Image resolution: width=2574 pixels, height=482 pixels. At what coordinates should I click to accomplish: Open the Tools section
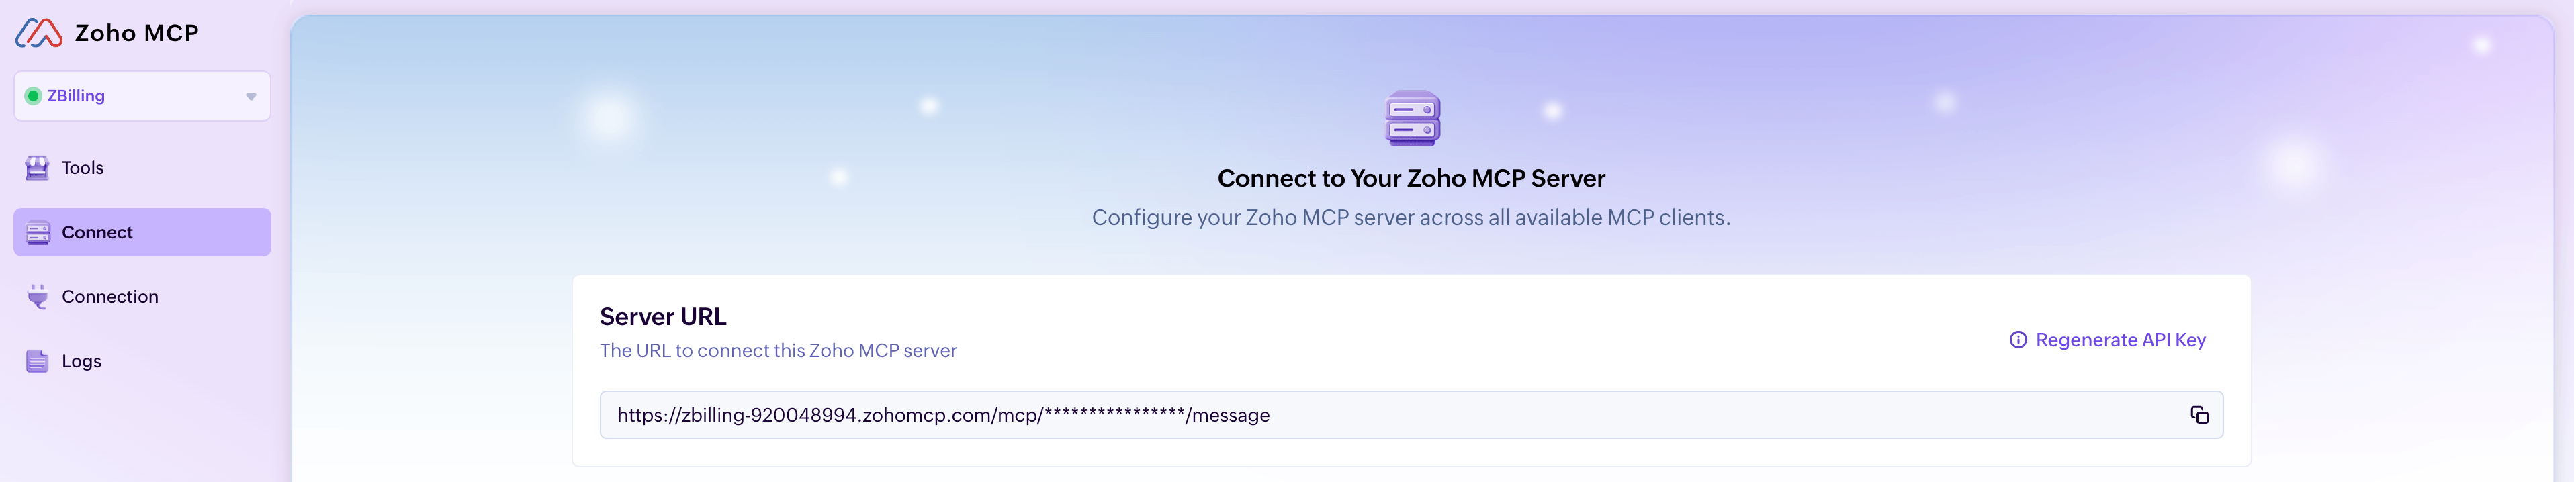coord(82,168)
